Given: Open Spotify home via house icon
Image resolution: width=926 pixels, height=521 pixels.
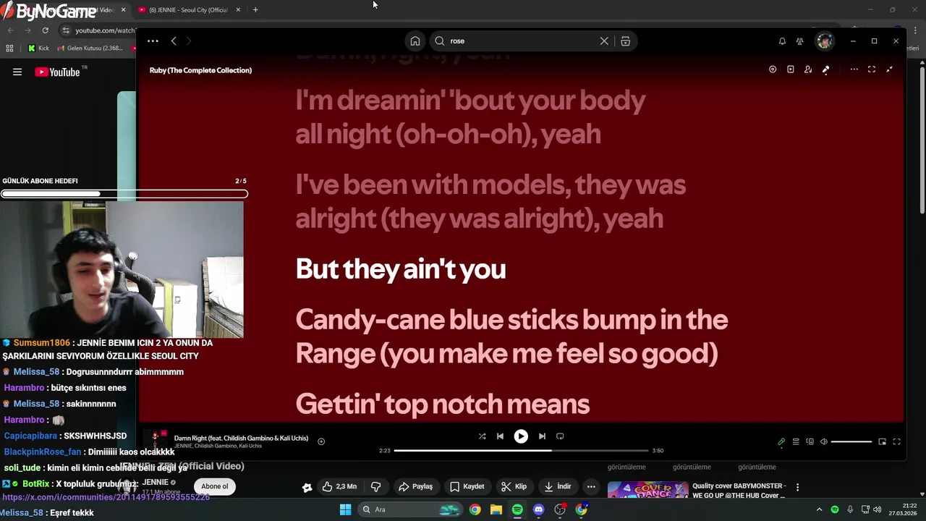Looking at the screenshot, I should point(415,41).
